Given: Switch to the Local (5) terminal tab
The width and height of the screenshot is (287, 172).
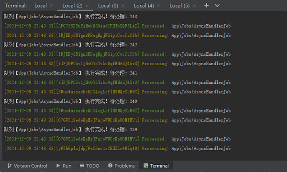Looking at the screenshot, I should [x=179, y=6].
